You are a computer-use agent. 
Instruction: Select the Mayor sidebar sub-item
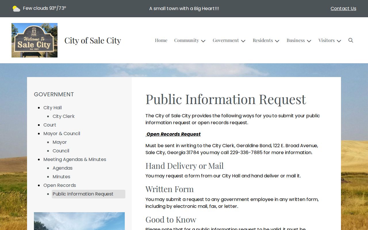tap(60, 142)
